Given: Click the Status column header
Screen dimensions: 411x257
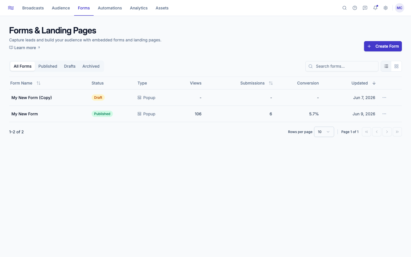Looking at the screenshot, I should [x=98, y=83].
